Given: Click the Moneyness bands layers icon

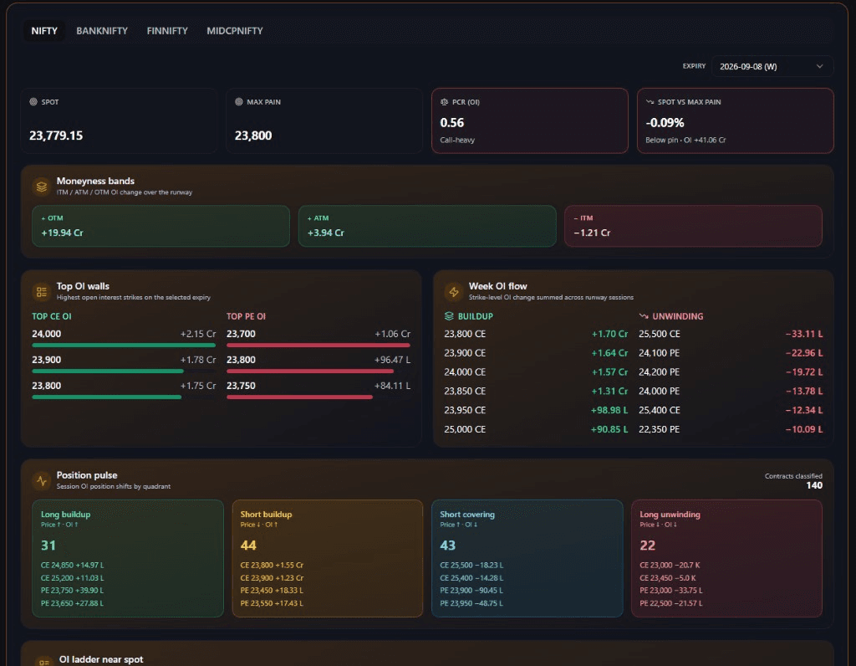Looking at the screenshot, I should [x=42, y=187].
